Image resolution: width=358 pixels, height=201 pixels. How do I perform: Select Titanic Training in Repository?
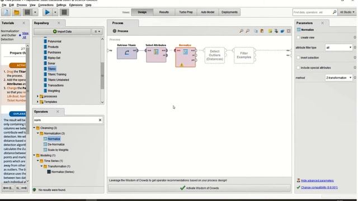[57, 74]
